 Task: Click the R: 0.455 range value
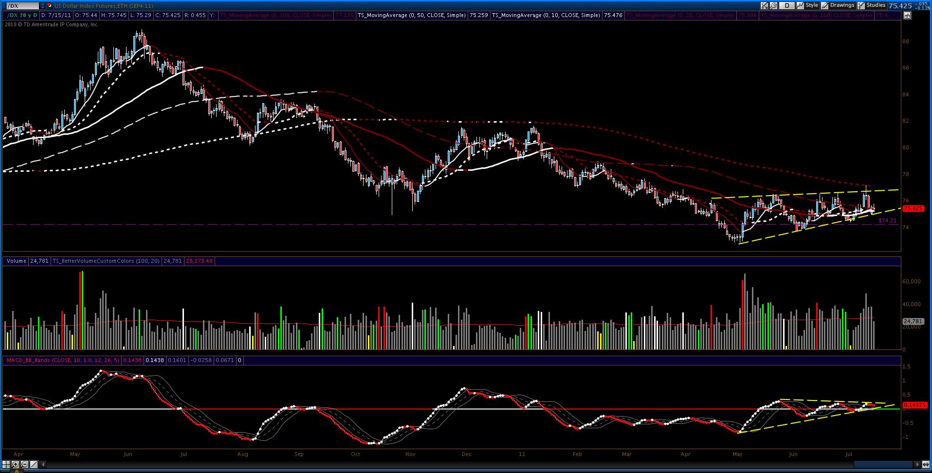(194, 16)
